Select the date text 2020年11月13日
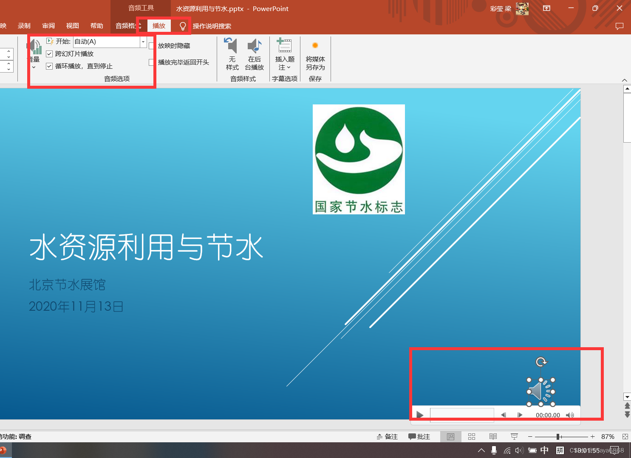The image size is (631, 458). coord(76,306)
